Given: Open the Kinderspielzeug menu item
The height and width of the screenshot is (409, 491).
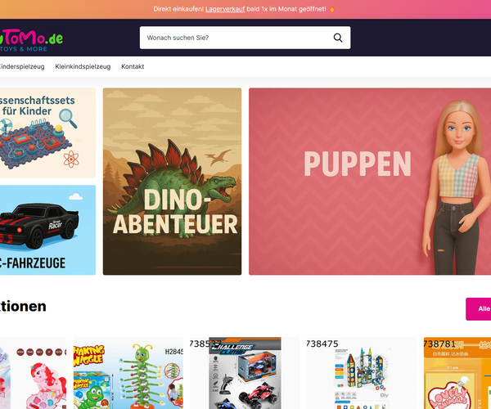Looking at the screenshot, I should pos(22,66).
